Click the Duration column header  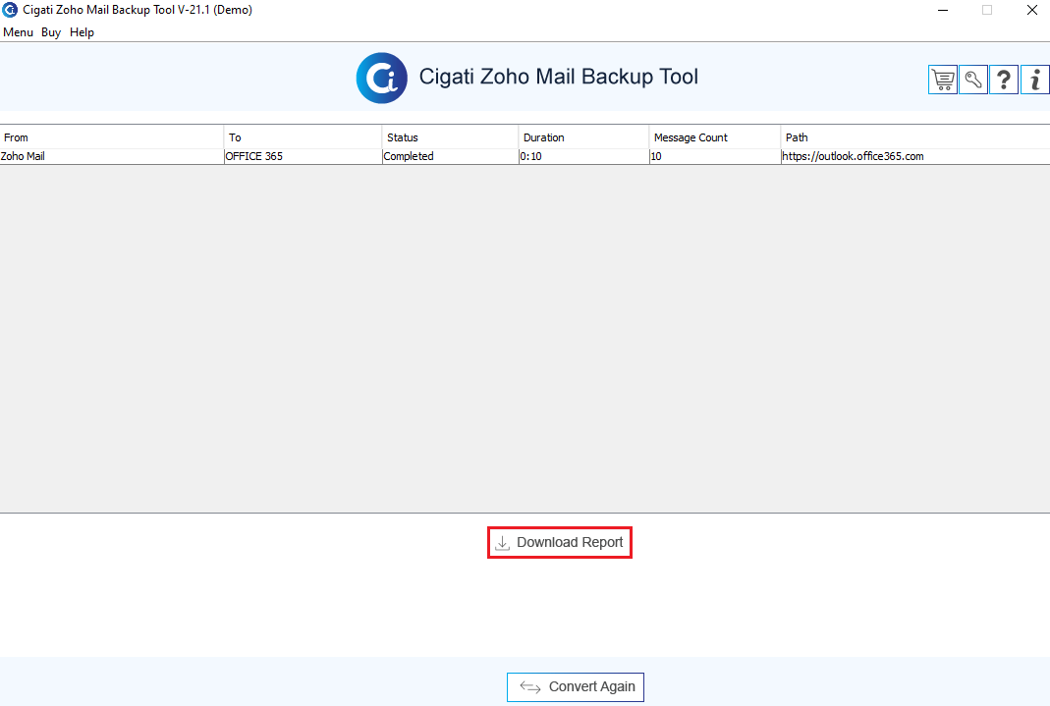coord(583,137)
